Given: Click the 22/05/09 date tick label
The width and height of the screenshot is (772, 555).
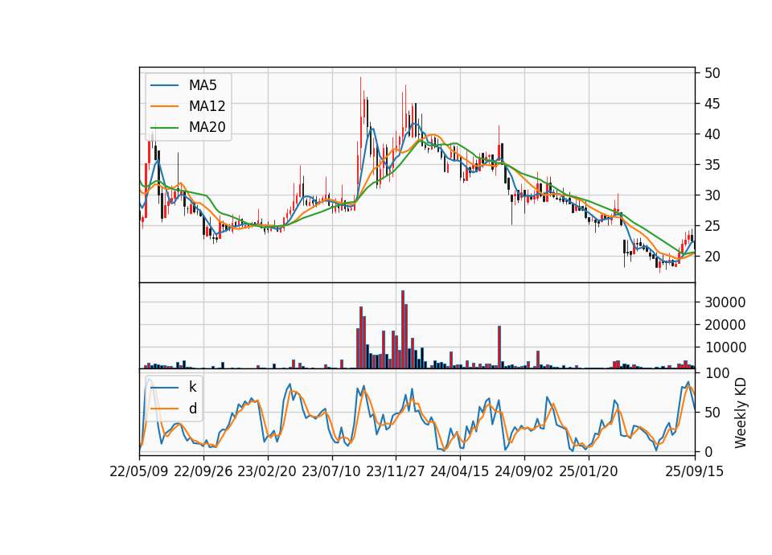Looking at the screenshot, I should tap(139, 471).
